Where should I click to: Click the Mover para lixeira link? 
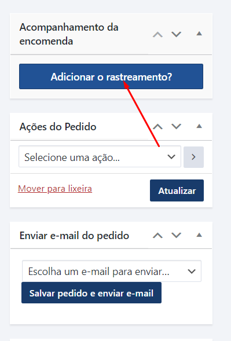point(55,189)
